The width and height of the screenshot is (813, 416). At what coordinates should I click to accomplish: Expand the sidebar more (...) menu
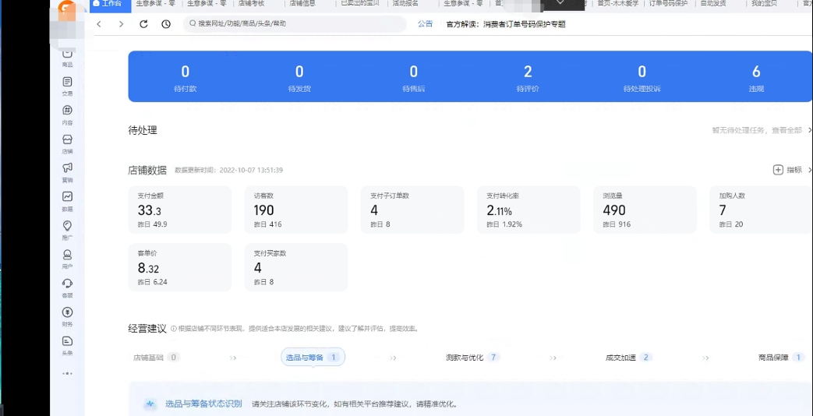tap(68, 373)
